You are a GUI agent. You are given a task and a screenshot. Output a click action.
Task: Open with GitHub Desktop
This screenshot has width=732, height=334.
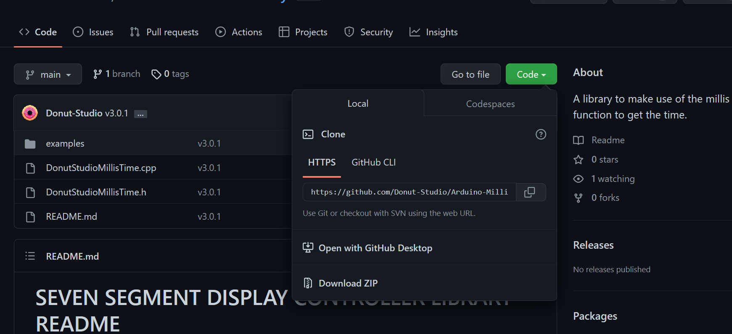(x=375, y=248)
